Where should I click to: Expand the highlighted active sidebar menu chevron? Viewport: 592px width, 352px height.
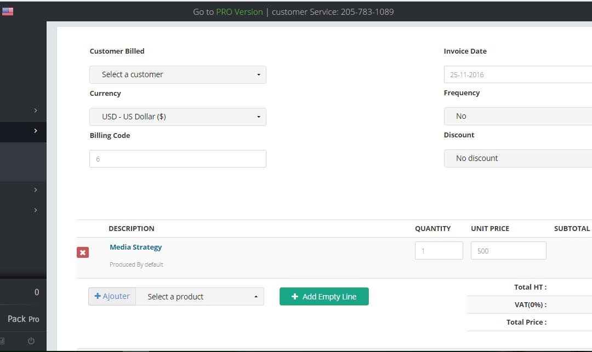click(36, 131)
